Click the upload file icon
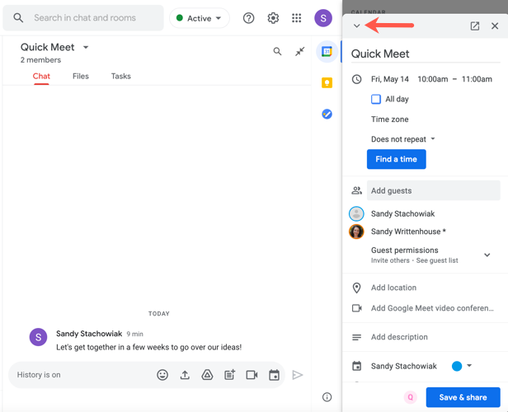This screenshot has height=412, width=508. 185,375
